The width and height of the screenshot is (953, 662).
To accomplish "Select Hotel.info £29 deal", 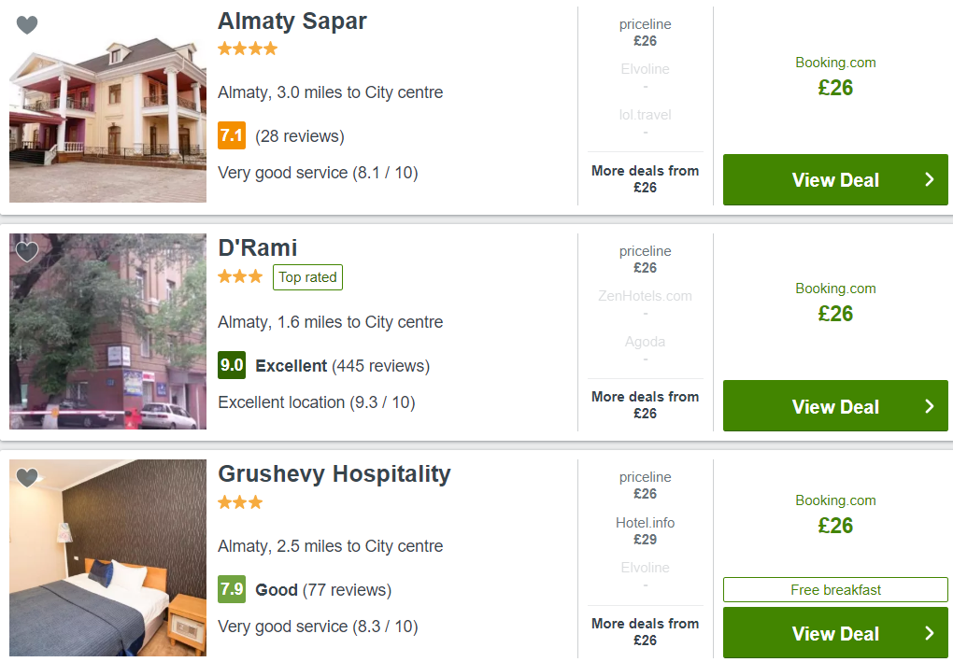I will pyautogui.click(x=645, y=531).
